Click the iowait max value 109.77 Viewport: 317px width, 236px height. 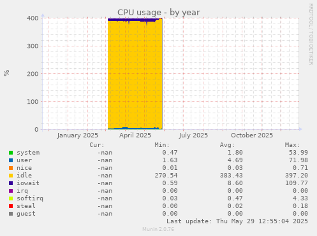[x=297, y=183]
